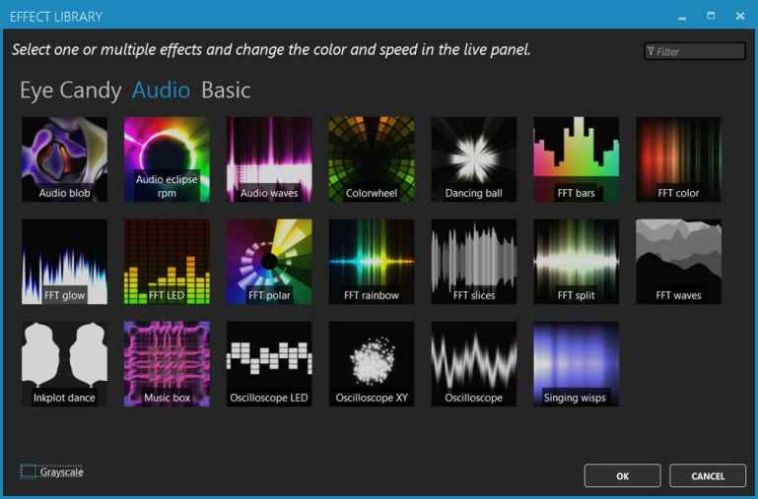
Task: Pick the Colorwheel effect thumbnail
Action: coord(372,158)
